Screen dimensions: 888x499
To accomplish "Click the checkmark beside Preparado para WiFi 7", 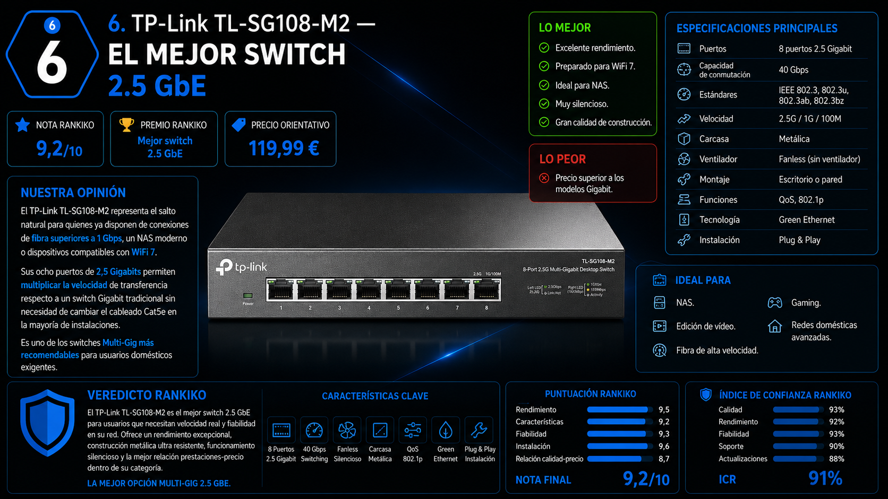I will click(x=544, y=66).
